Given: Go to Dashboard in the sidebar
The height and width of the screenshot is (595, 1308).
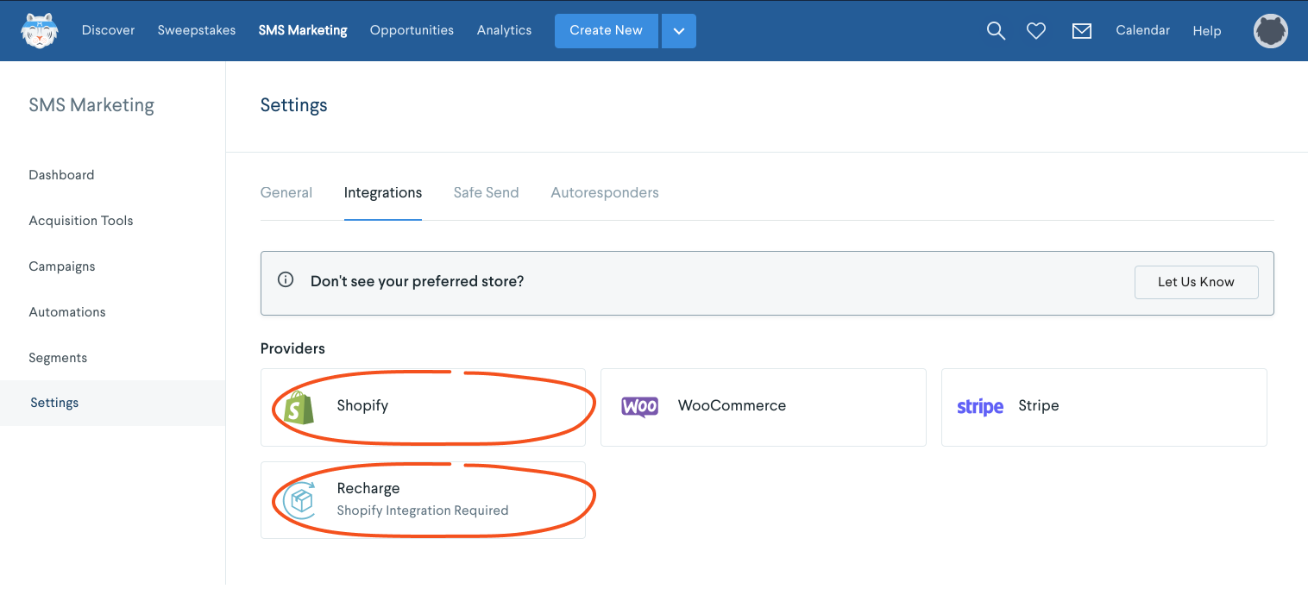Looking at the screenshot, I should [61, 175].
